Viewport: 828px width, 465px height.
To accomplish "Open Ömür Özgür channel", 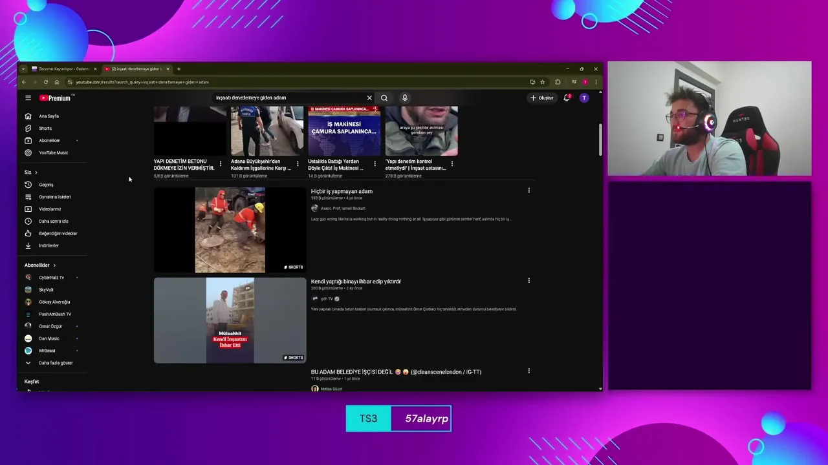I will click(52, 327).
